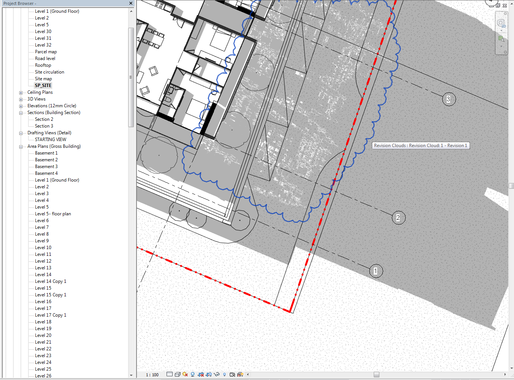Expand the Ceiling Plans node
This screenshot has height=380, width=514.
[x=21, y=92]
